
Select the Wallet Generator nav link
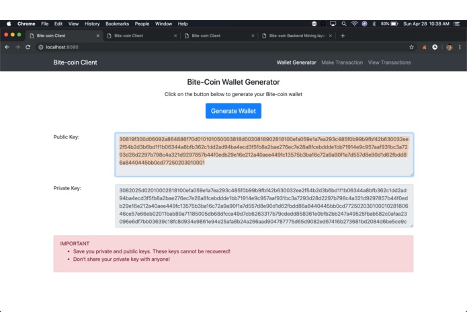point(296,63)
